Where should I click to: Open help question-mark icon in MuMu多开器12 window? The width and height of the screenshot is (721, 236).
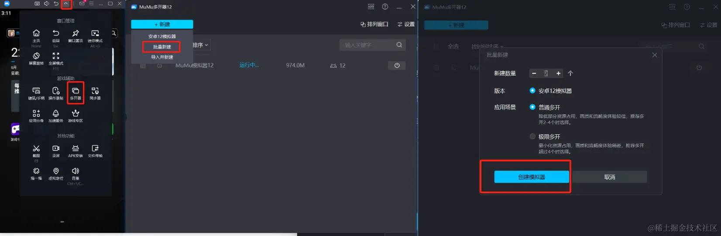(x=385, y=7)
